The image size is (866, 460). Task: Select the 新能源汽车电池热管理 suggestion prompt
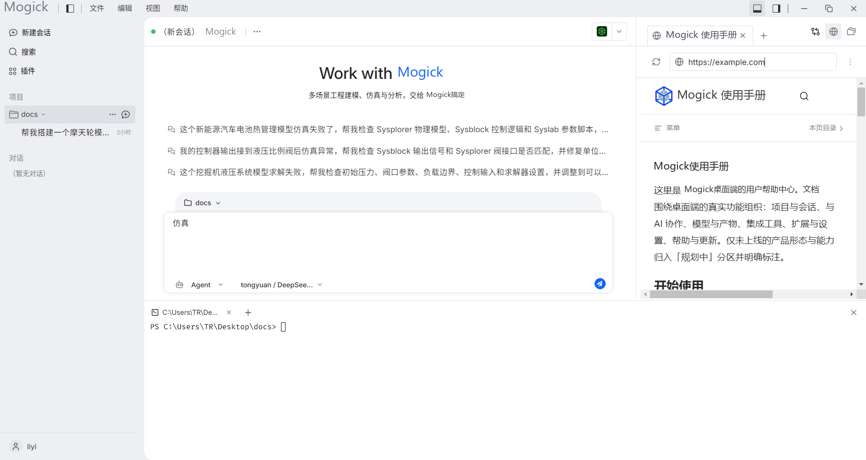(x=388, y=129)
